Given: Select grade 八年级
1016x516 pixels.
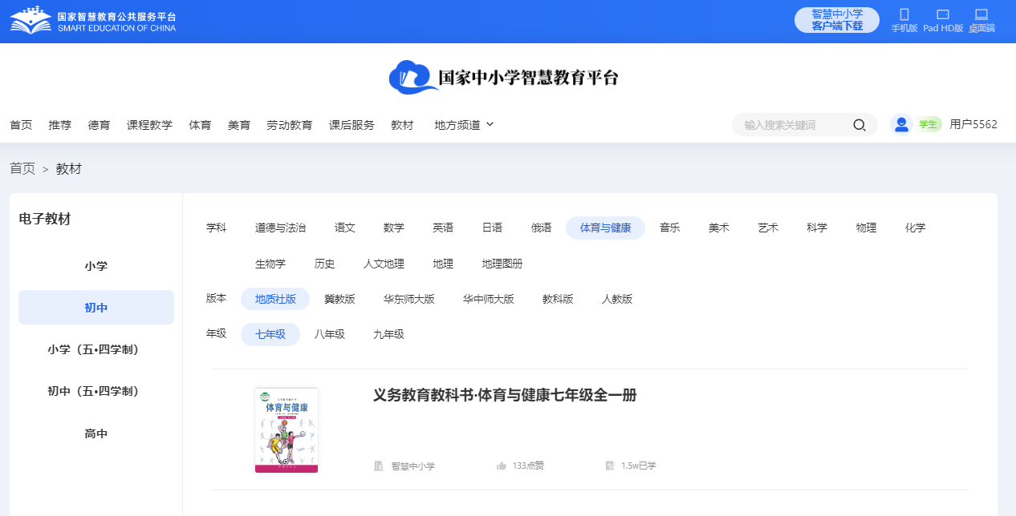Looking at the screenshot, I should (x=330, y=334).
